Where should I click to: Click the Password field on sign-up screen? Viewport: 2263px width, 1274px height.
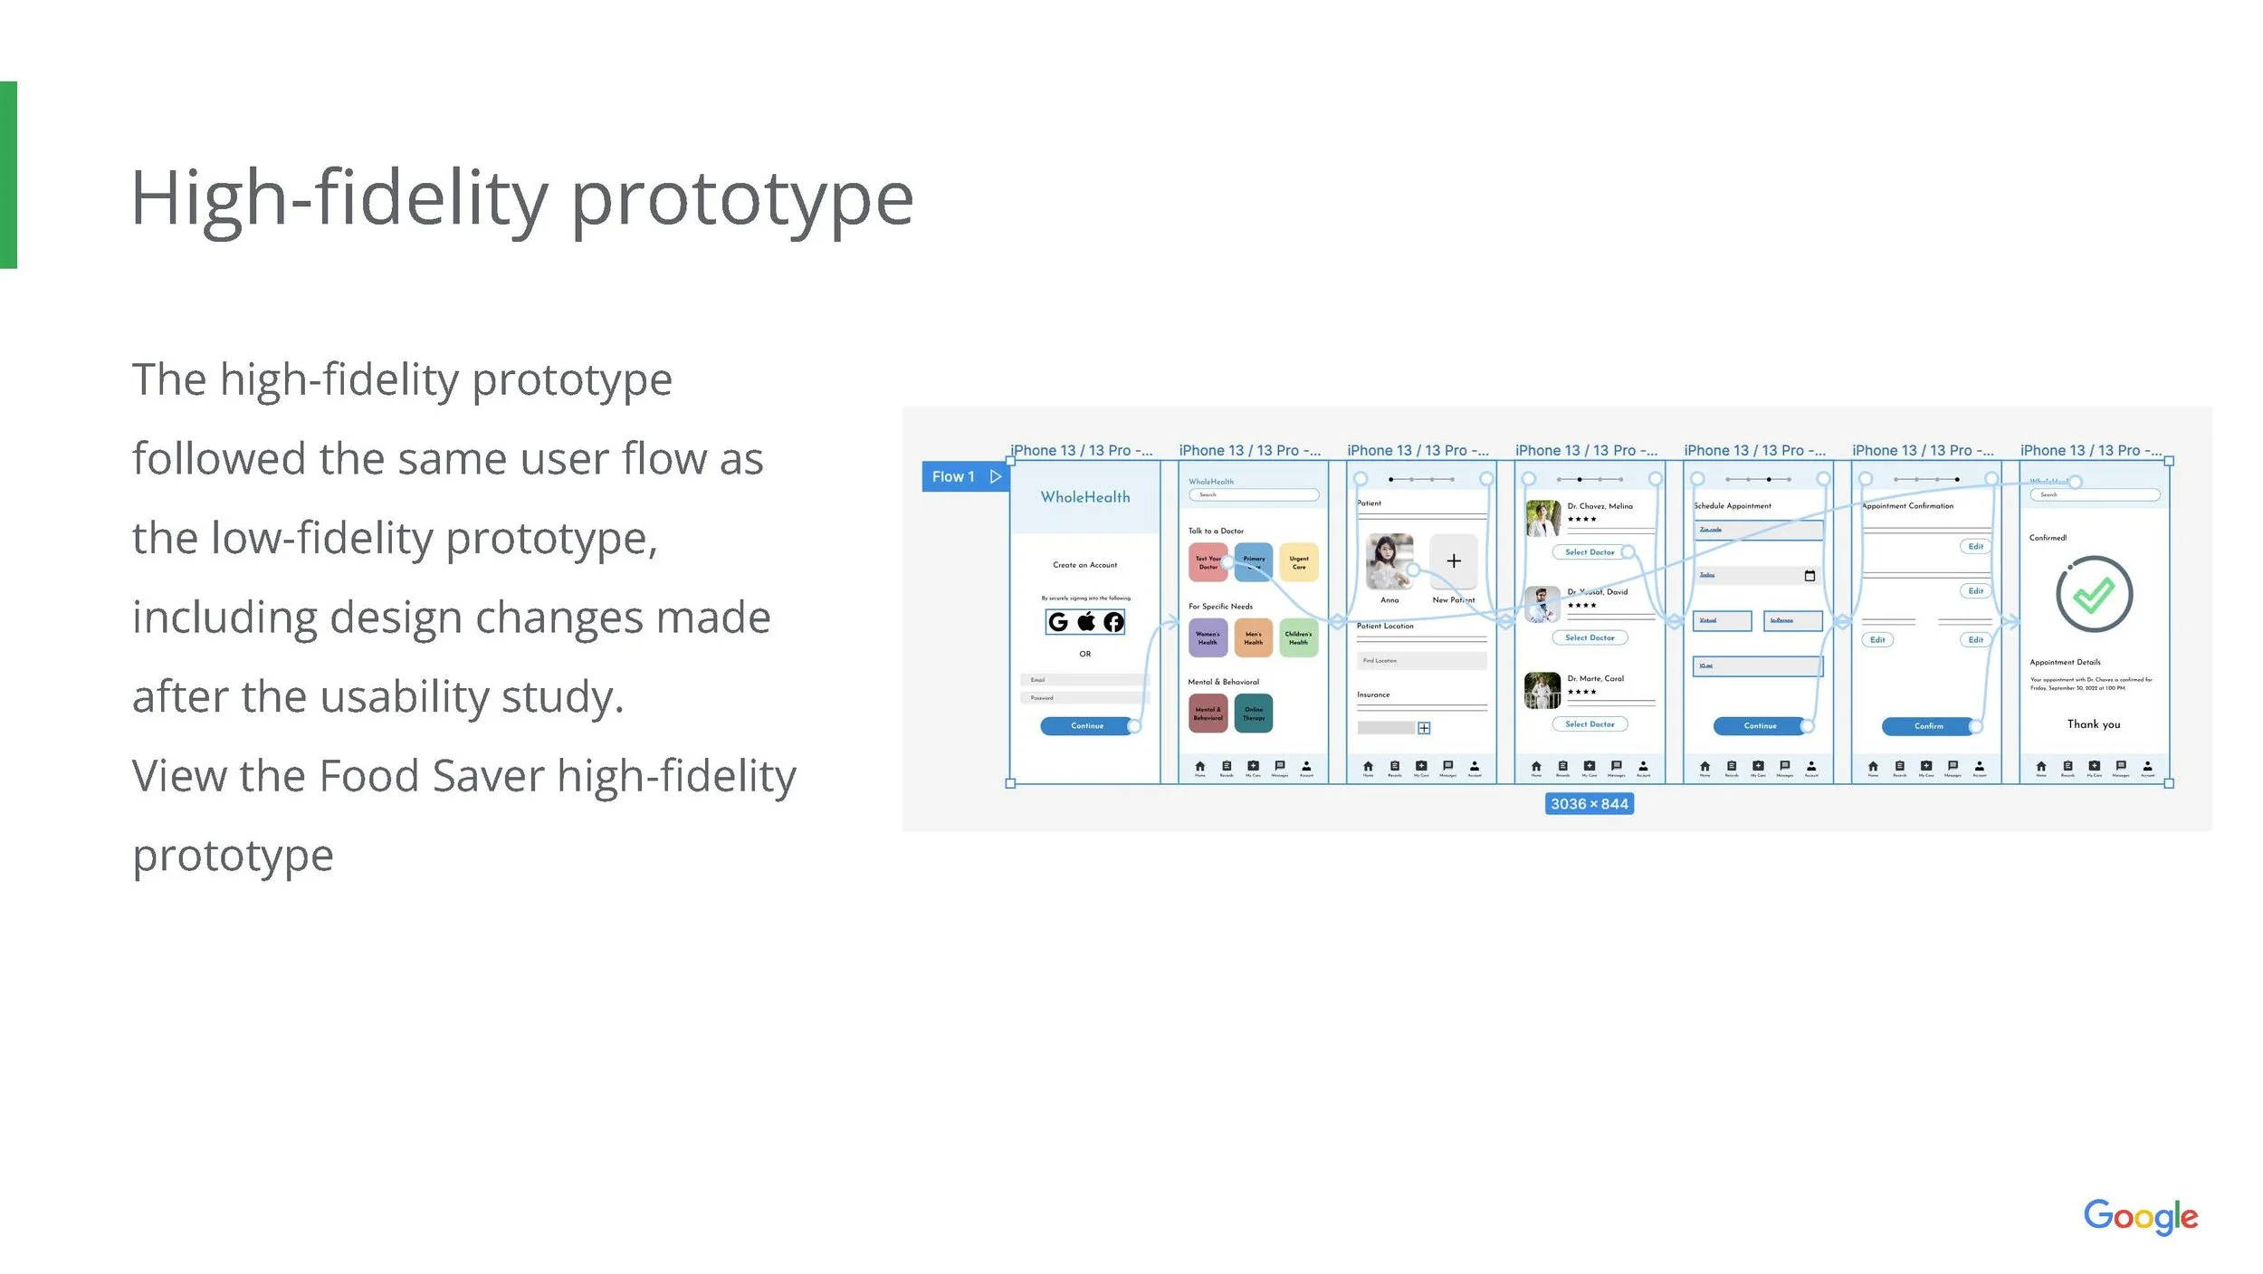pos(1084,697)
